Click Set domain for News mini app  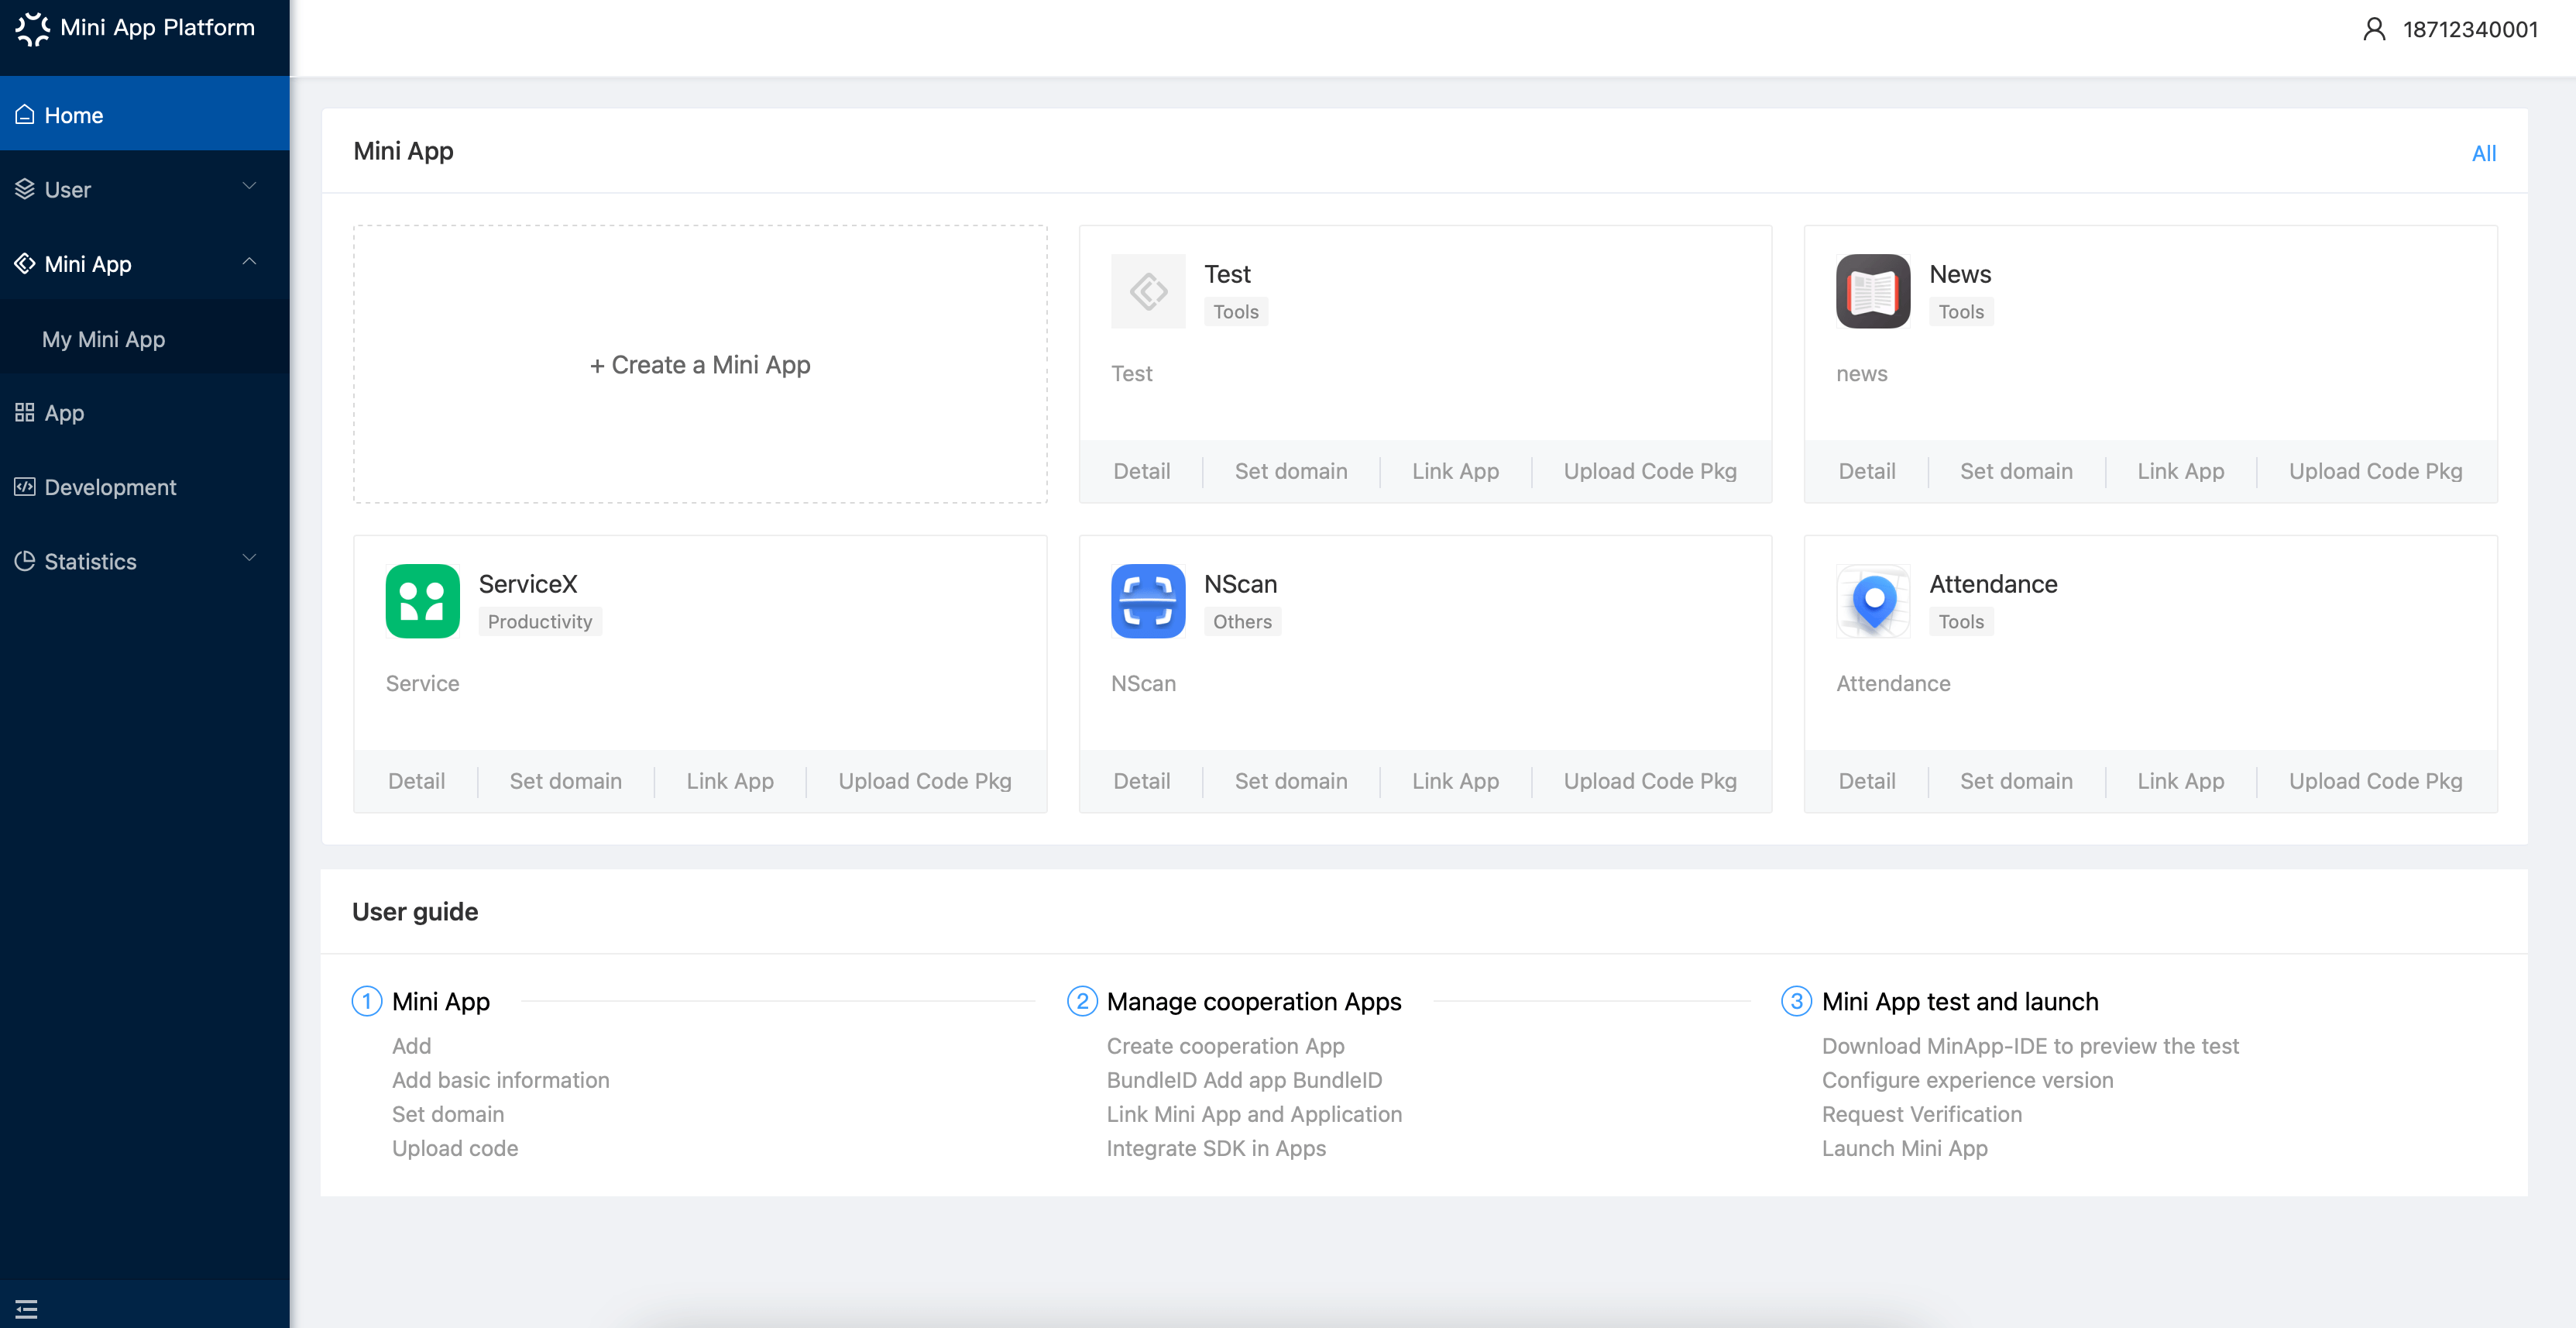click(2016, 471)
